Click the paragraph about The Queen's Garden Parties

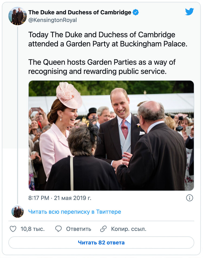[x=102, y=67]
